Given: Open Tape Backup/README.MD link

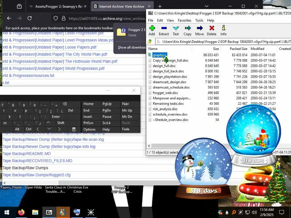Looking at the screenshot, I should point(26,154).
